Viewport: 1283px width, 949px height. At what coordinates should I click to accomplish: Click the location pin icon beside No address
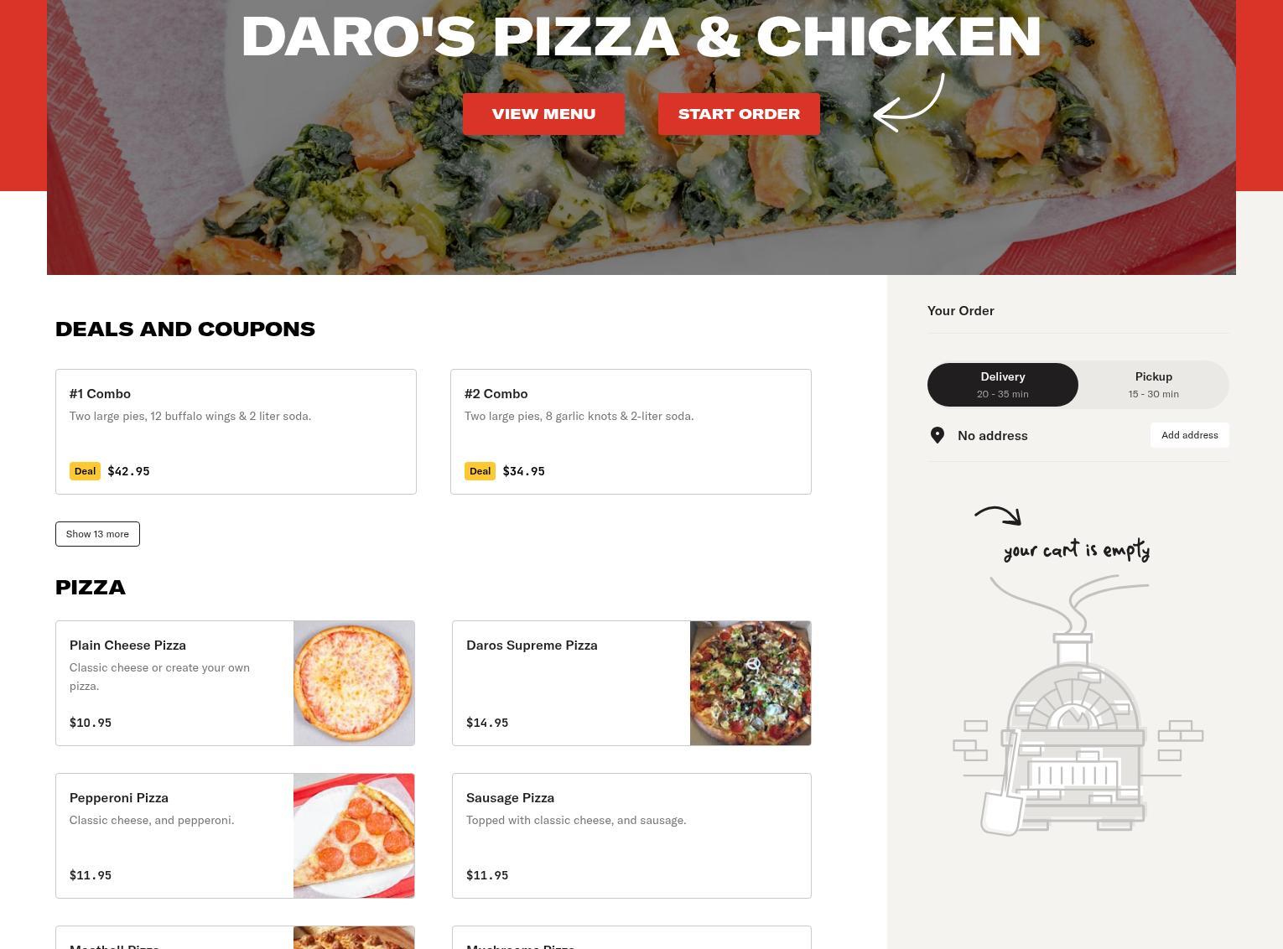(x=938, y=435)
